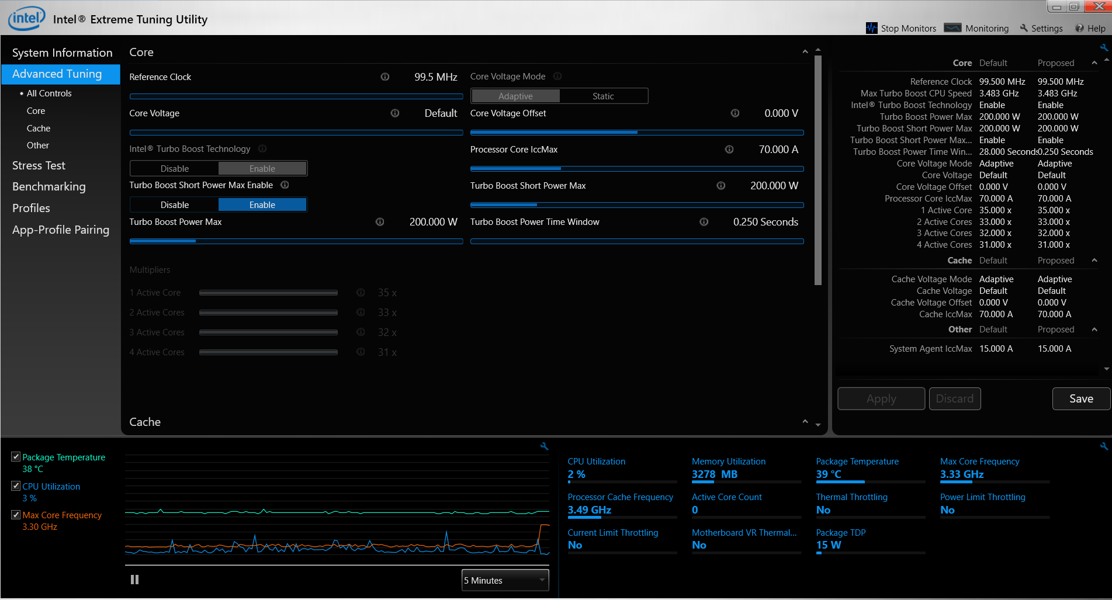Click the Intel logo
Viewport: 1112px width, 600px height.
[26, 18]
